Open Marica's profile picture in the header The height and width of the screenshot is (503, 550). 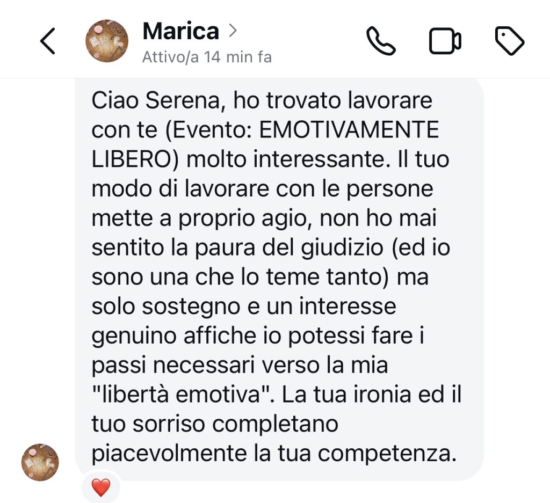tap(107, 41)
